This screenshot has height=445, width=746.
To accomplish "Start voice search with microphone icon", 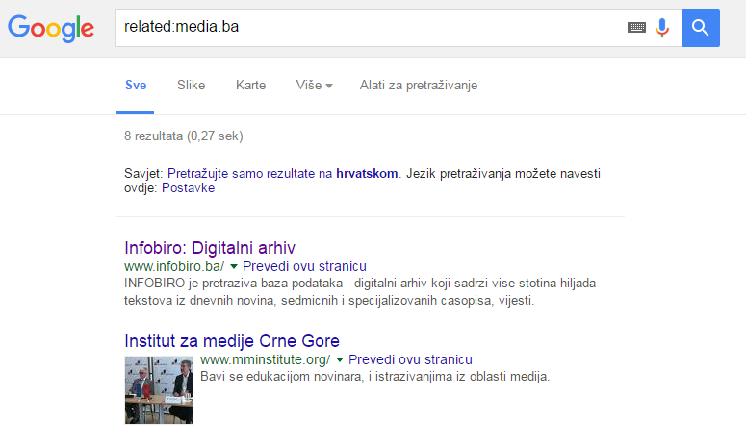I will pos(662,28).
